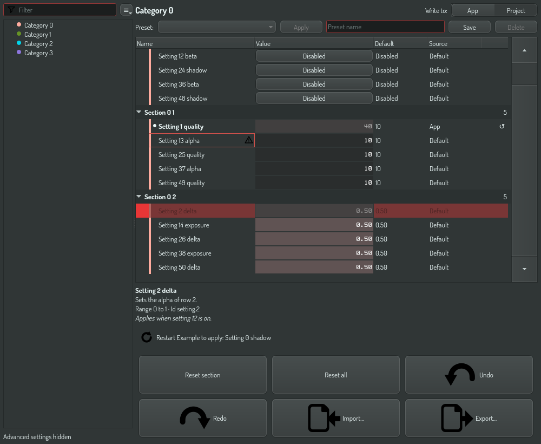
Task: Click the scrollbar down arrow
Action: click(524, 269)
